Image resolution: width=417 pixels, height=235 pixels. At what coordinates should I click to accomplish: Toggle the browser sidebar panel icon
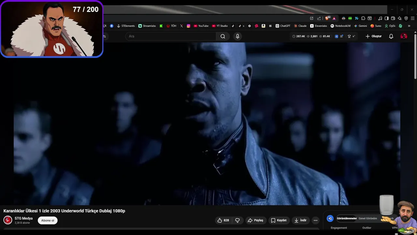coord(386,18)
